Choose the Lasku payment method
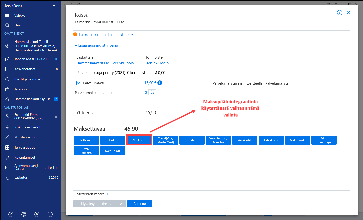 point(113,140)
